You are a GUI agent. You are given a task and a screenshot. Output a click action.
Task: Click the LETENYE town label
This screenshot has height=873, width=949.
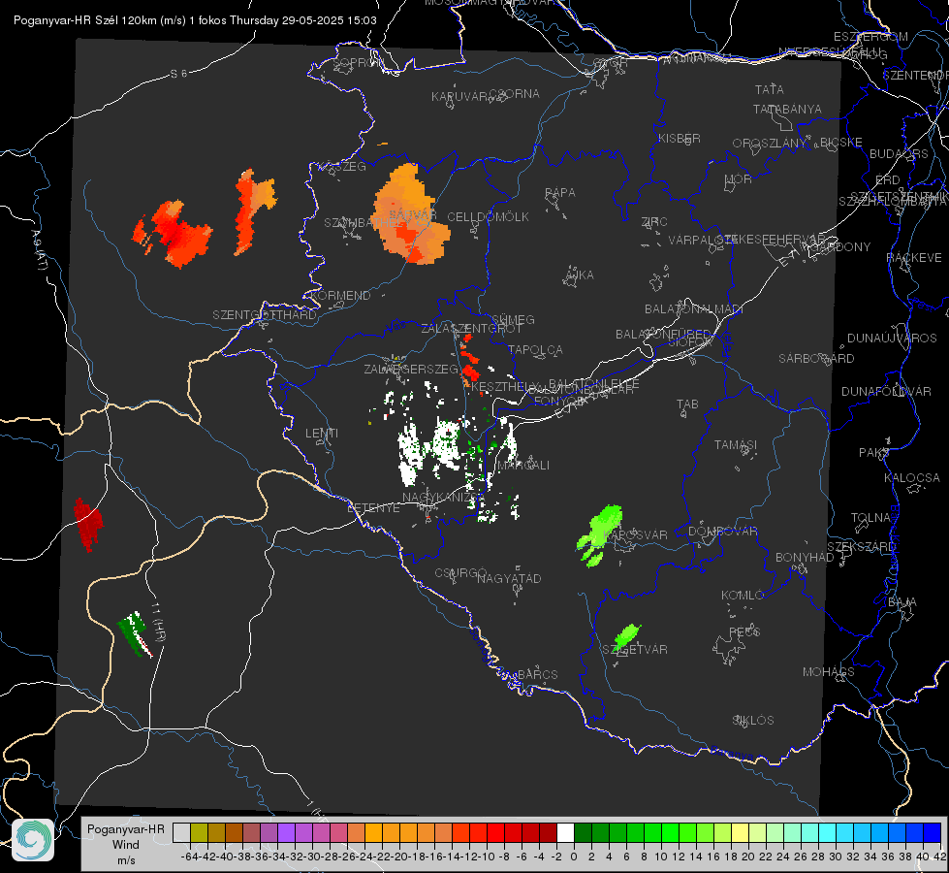[373, 508]
